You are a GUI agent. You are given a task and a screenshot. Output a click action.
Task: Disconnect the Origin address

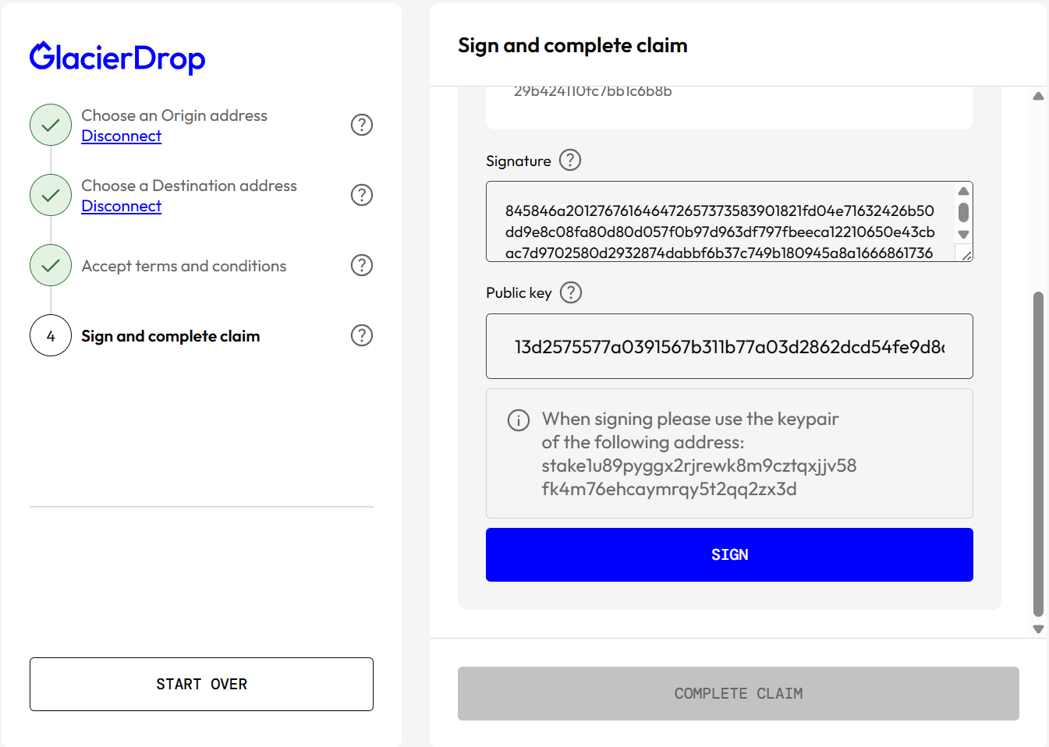[x=122, y=136]
